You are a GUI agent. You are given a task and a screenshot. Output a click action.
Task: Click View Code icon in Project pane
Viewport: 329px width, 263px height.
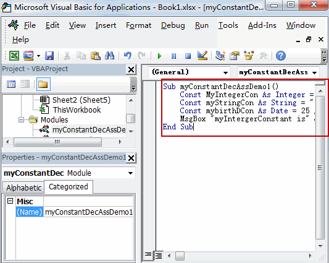(11, 84)
